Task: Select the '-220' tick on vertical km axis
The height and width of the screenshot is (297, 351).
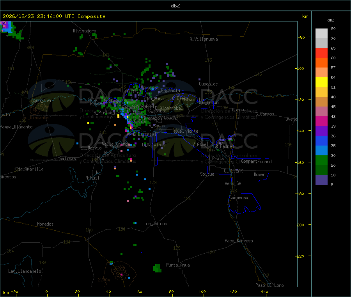Action: pos(299,256)
